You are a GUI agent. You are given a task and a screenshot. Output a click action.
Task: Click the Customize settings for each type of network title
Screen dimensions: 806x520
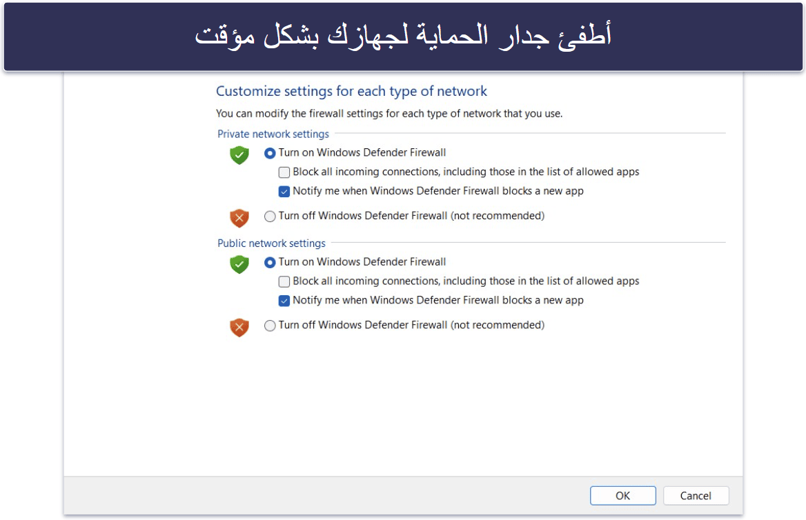(x=351, y=91)
